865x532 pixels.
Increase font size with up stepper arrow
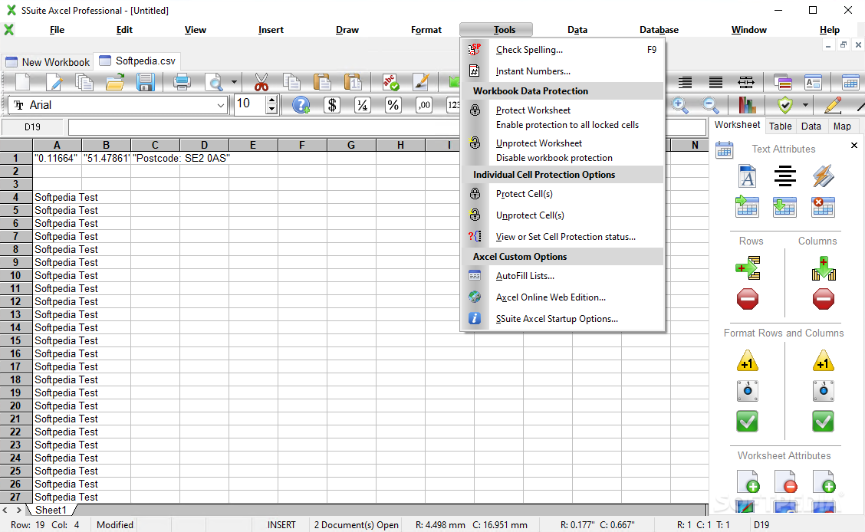271,100
